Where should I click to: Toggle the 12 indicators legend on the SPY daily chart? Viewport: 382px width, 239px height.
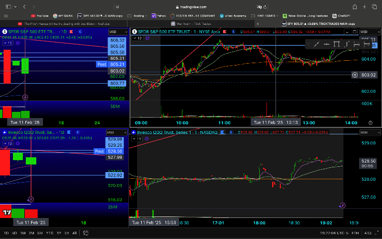click(8, 43)
